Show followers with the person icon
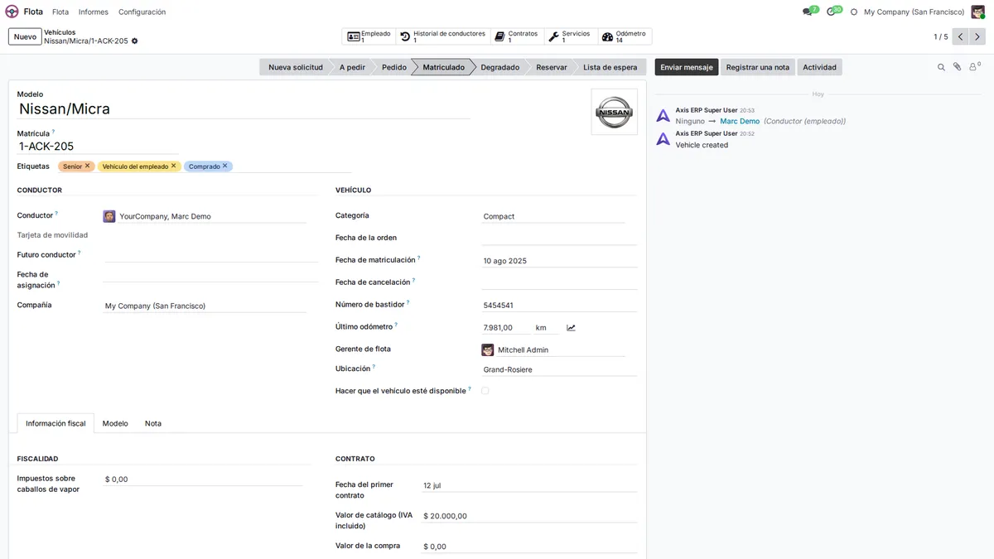Screen dimensions: 994x559 click(974, 67)
